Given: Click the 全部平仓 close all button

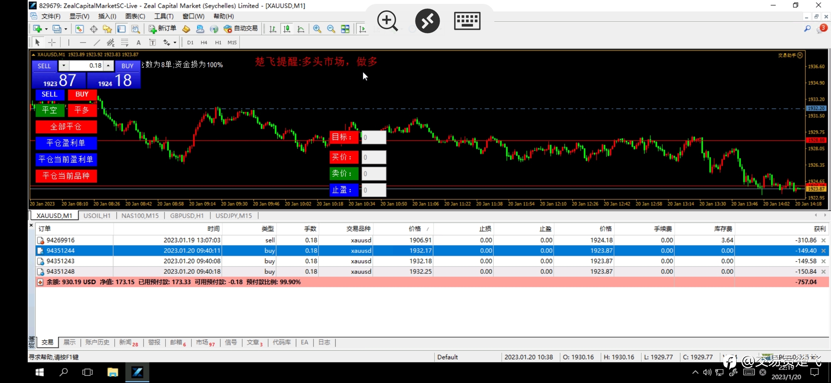Looking at the screenshot, I should tap(66, 127).
